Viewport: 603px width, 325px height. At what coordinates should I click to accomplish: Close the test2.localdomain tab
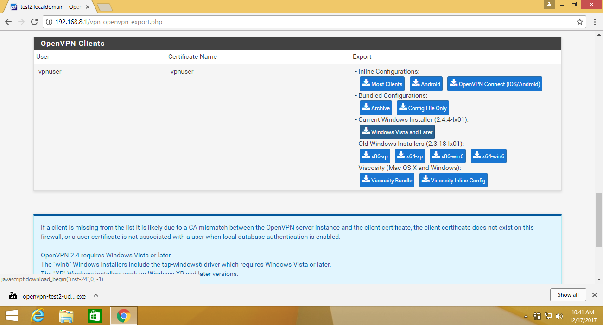click(87, 7)
